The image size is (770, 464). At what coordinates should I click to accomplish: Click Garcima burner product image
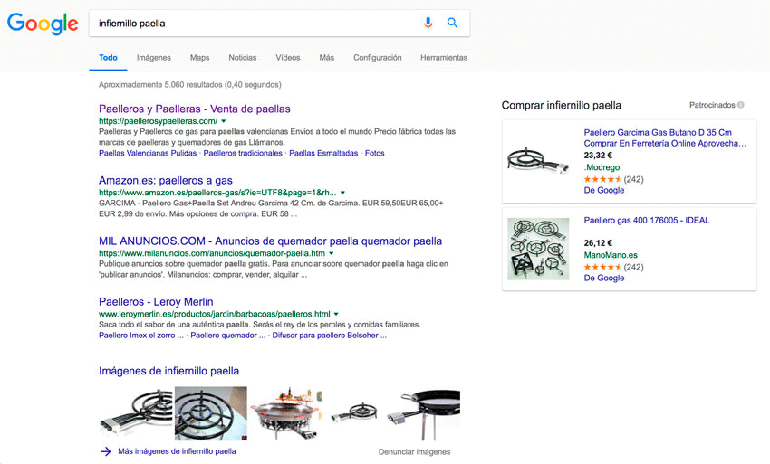(x=538, y=160)
